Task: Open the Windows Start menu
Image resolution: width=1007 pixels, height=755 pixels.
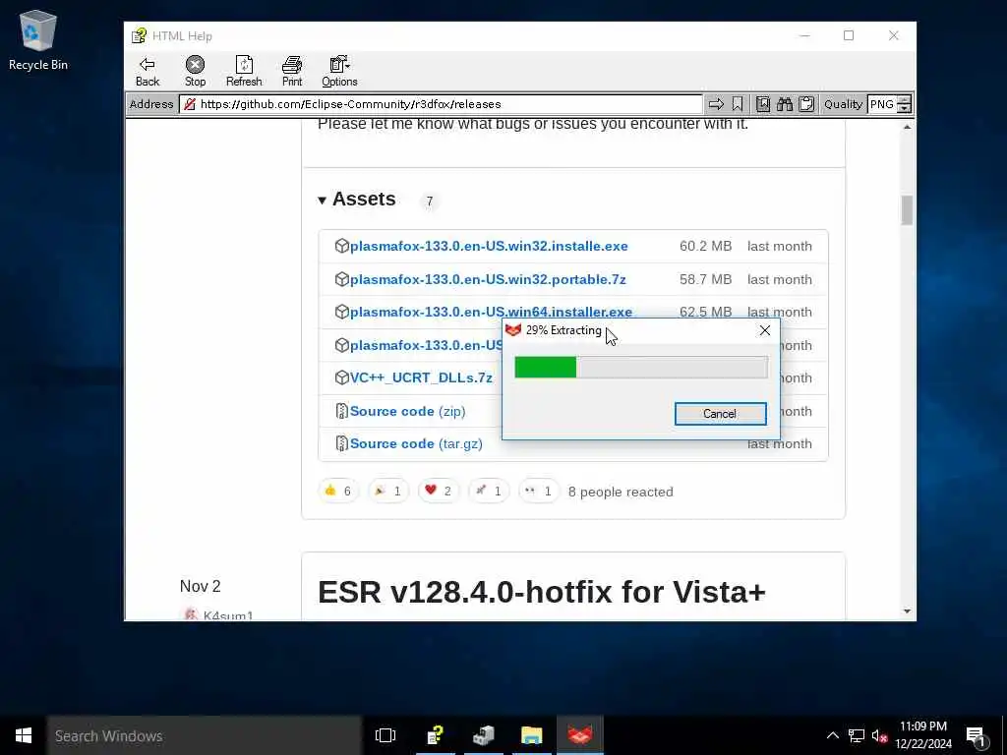Action: tap(24, 735)
